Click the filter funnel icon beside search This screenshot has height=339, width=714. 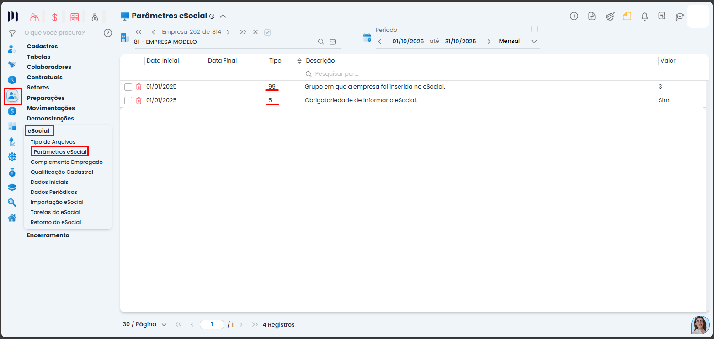pyautogui.click(x=12, y=33)
